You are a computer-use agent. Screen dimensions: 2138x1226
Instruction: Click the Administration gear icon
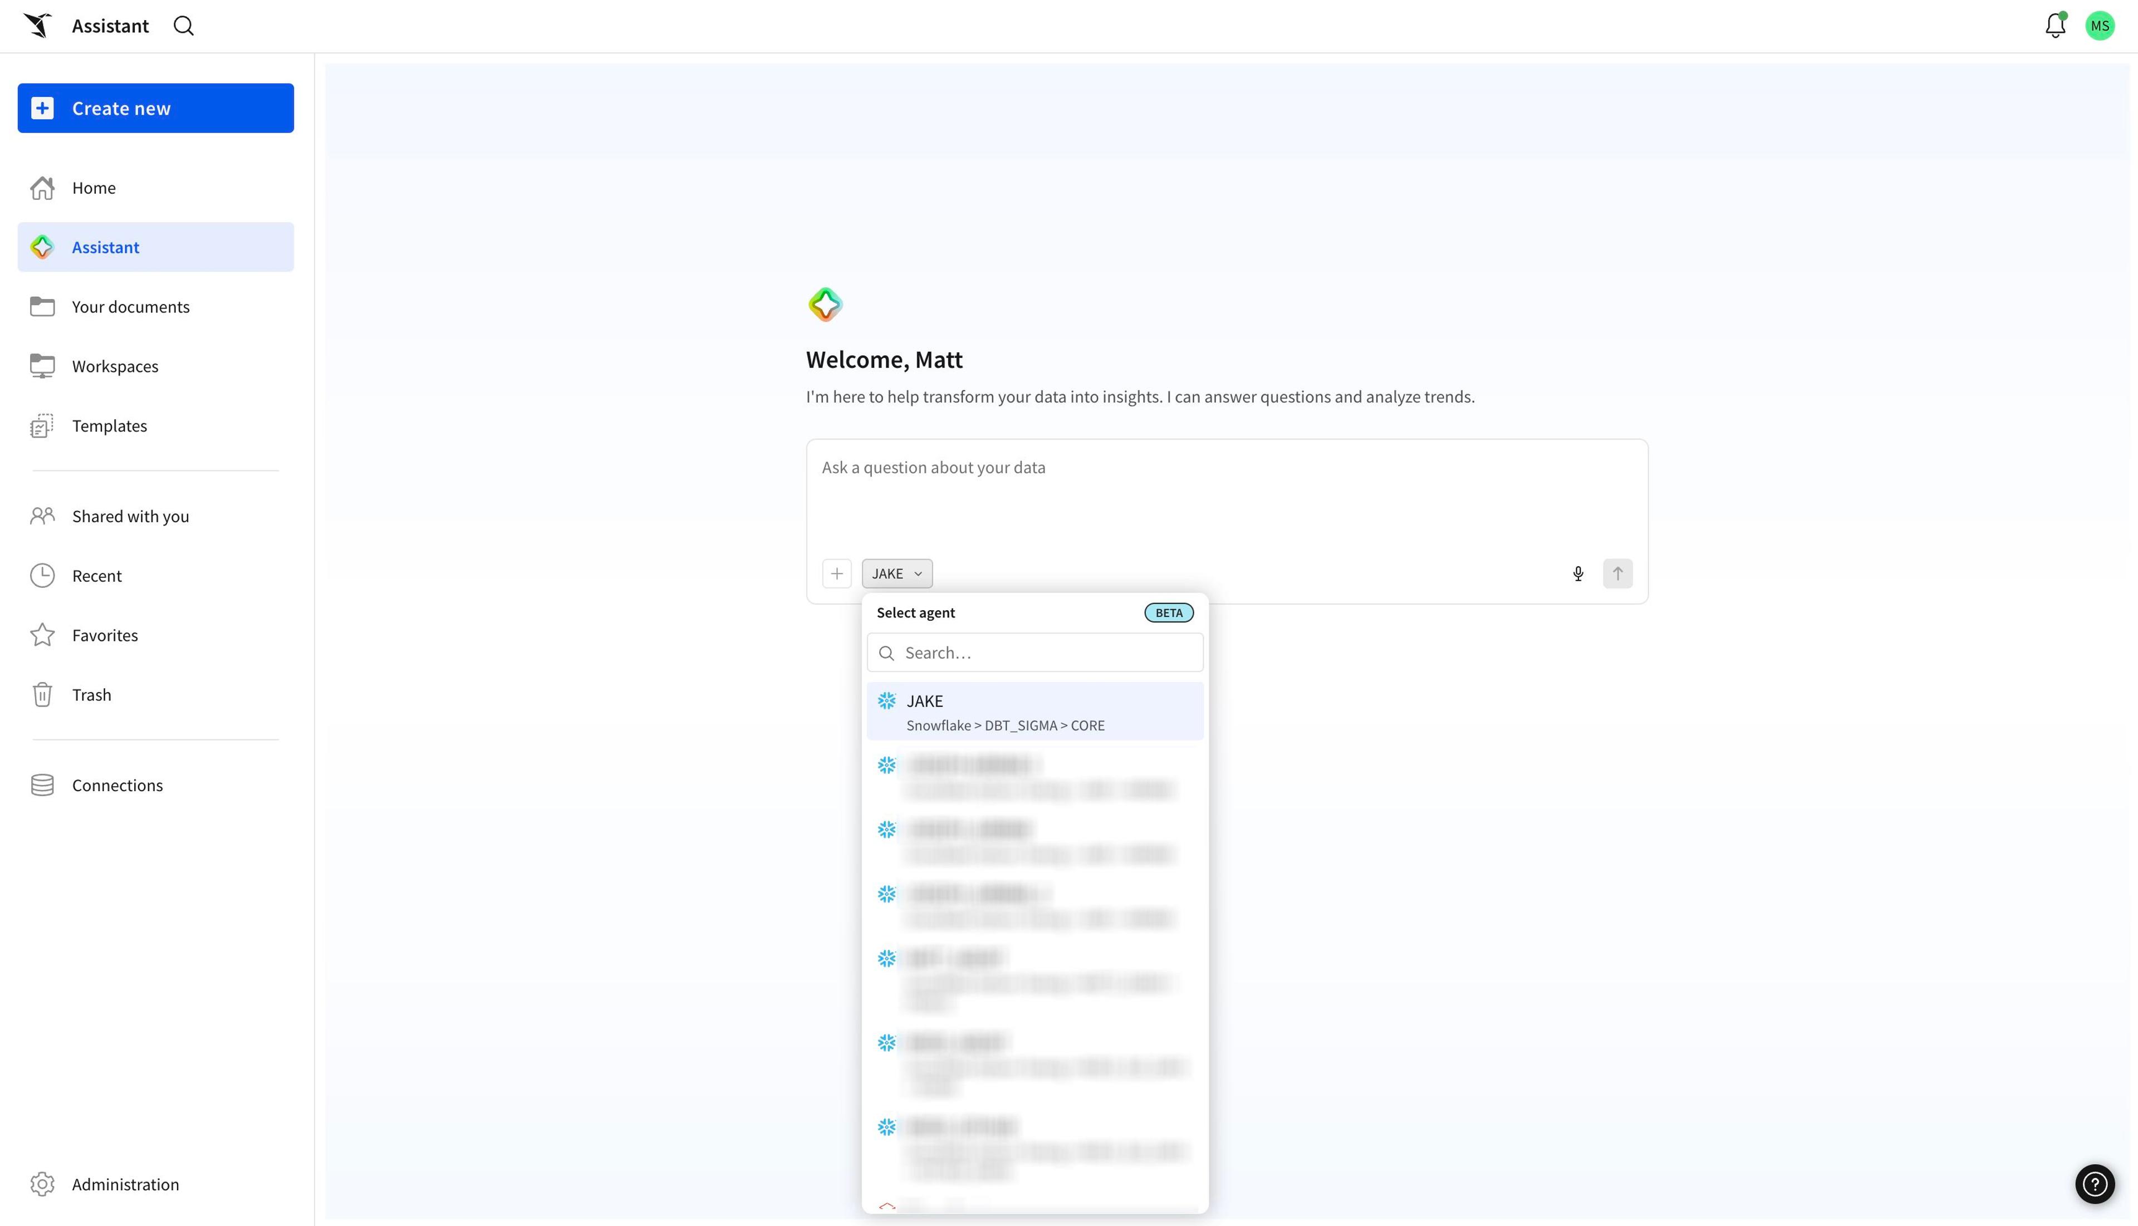click(42, 1184)
